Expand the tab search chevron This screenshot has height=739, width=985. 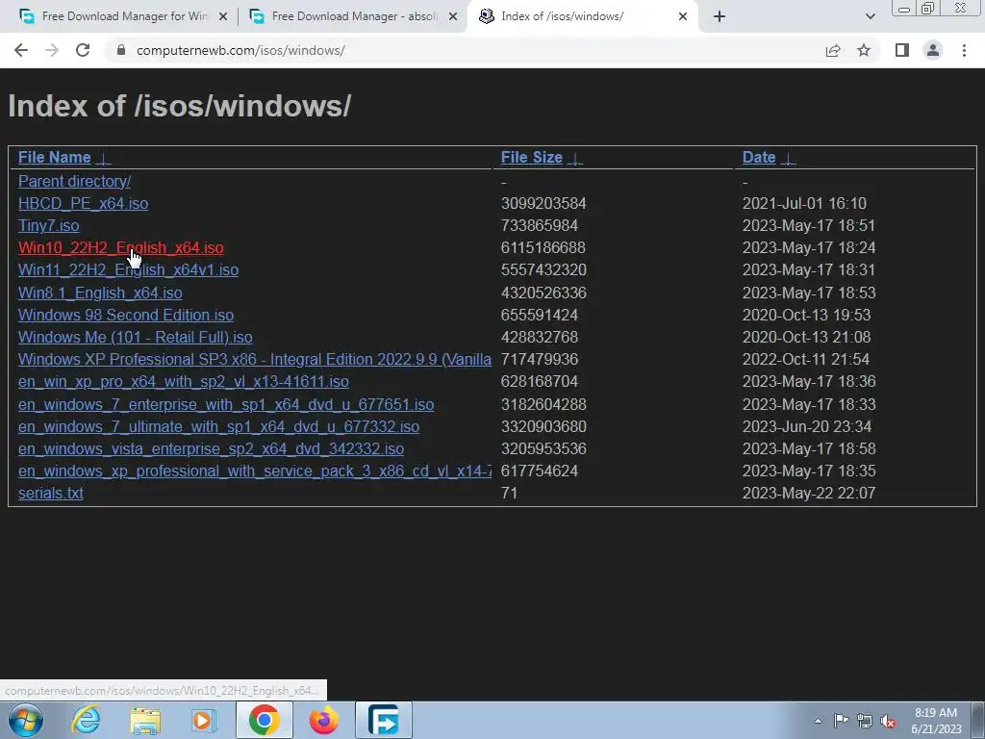tap(870, 17)
